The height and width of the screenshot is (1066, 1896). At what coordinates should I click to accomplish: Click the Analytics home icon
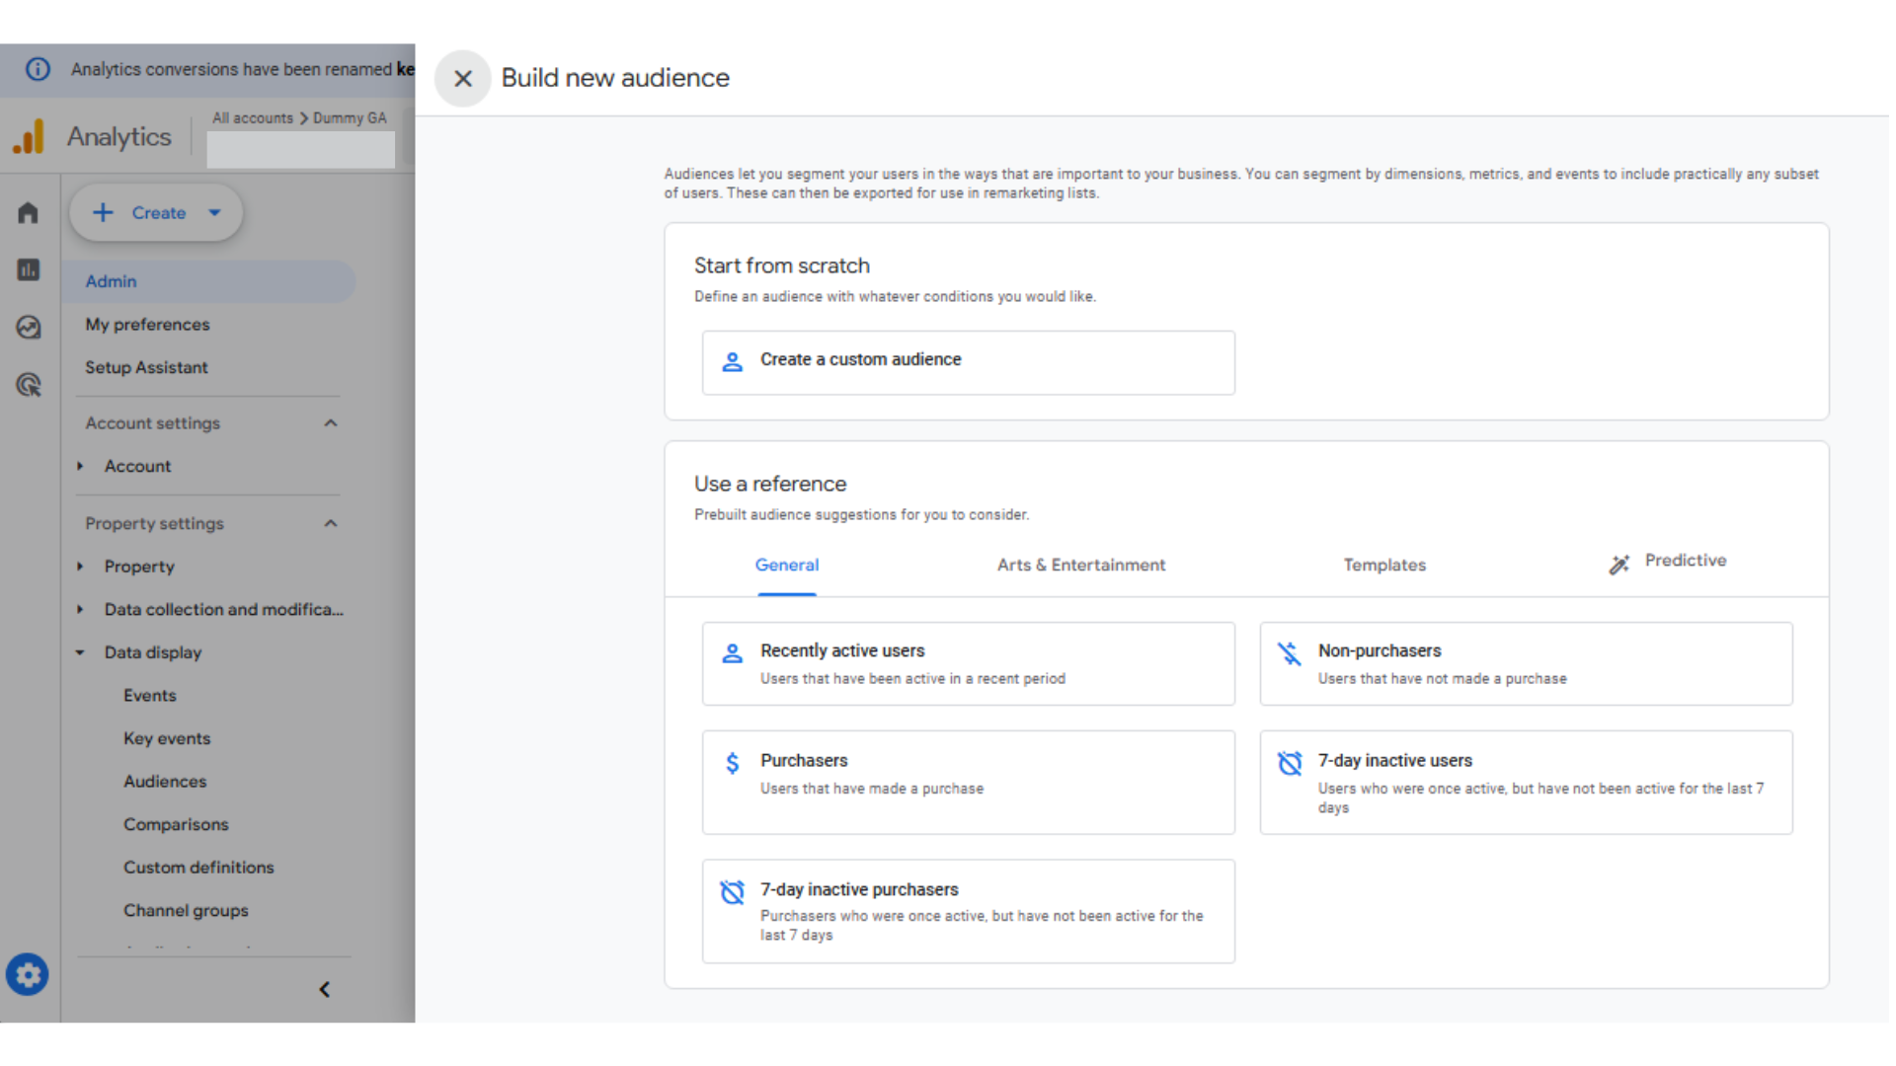point(28,212)
